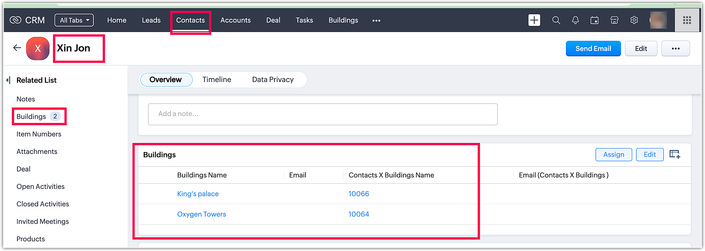
Task: Open the marketplace store icon
Action: click(x=614, y=20)
